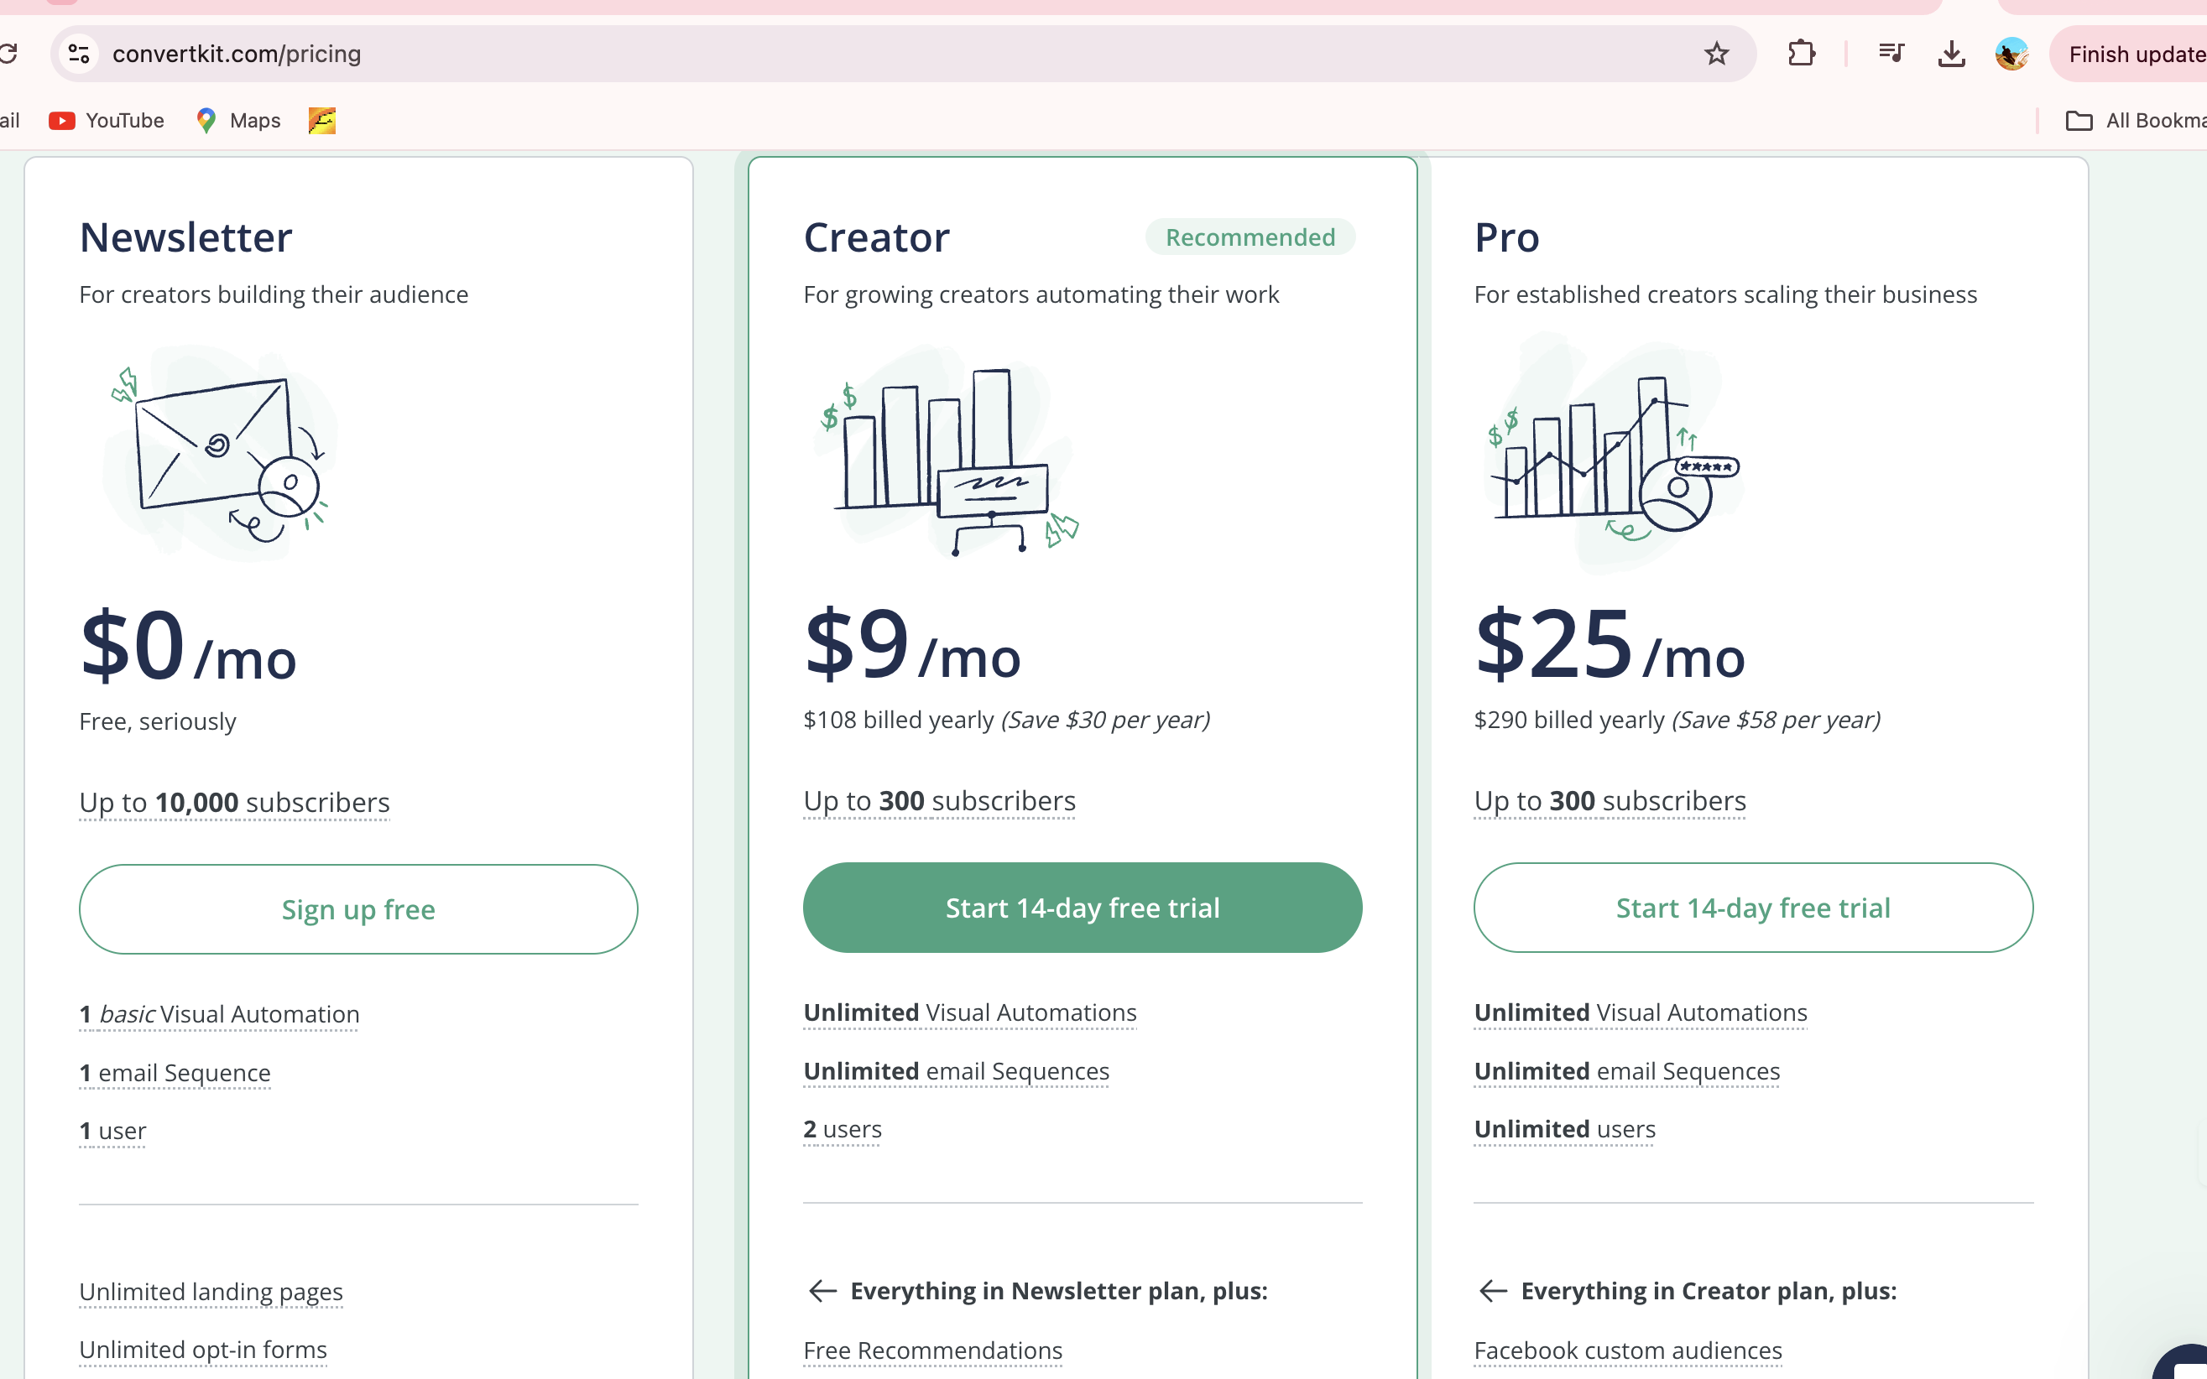Click 'Free Recommendations' feature

pyautogui.click(x=932, y=1350)
